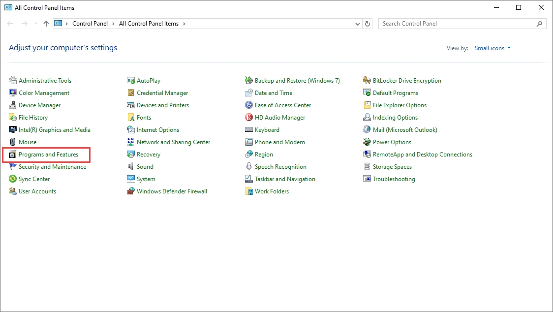Click the HD Audio Manager icon
The height and width of the screenshot is (312, 553).
tap(249, 118)
